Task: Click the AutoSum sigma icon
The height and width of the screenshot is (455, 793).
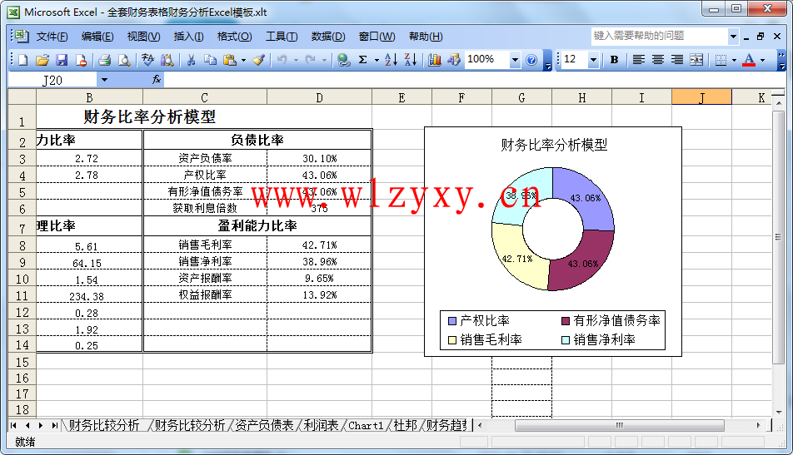Action: [x=362, y=60]
